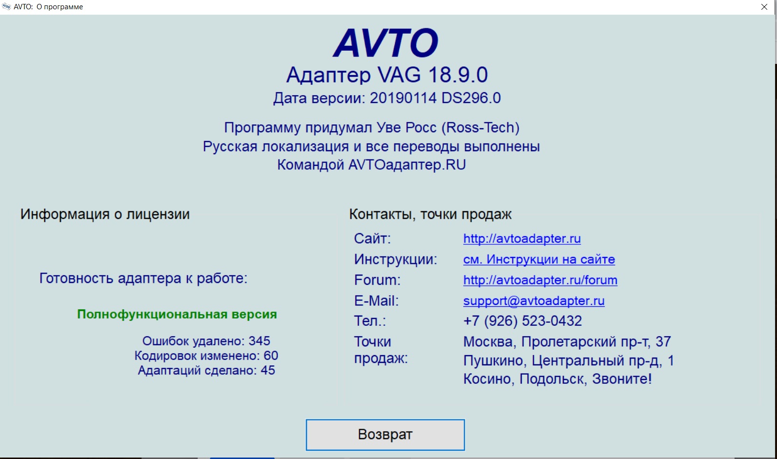Click Программу придумал Уве Росс line
This screenshot has height=459, width=777.
tap(372, 128)
